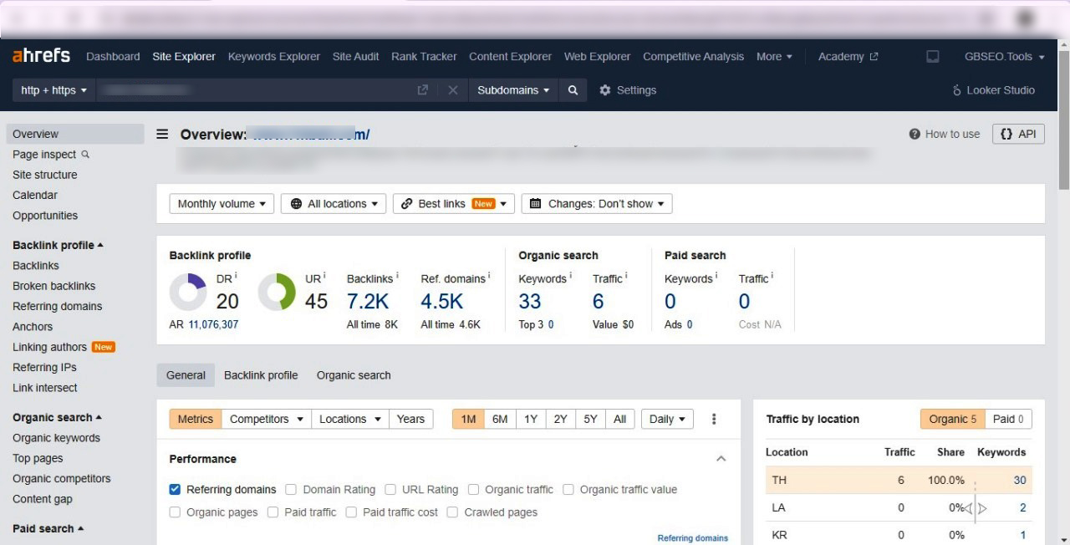
Task: Check the Crawled pages checkbox
Action: (452, 512)
